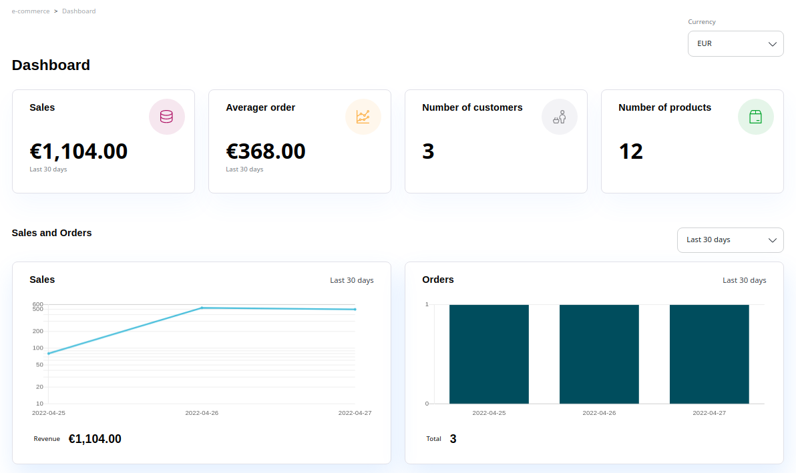
Task: Click the Number of customers card title
Action: pos(472,107)
